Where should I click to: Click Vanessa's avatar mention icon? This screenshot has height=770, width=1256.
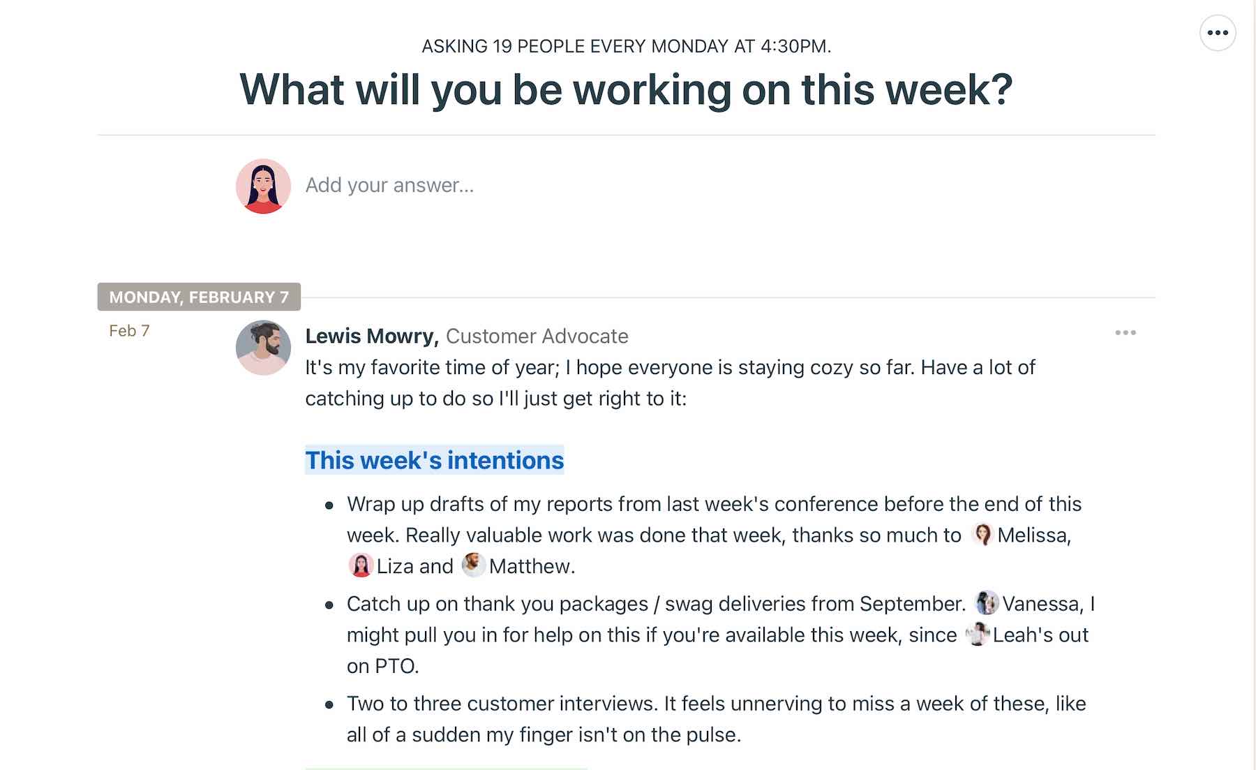[986, 603]
